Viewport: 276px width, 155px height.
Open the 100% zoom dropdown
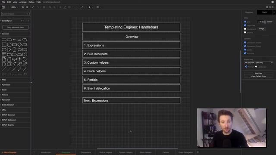(14, 7)
